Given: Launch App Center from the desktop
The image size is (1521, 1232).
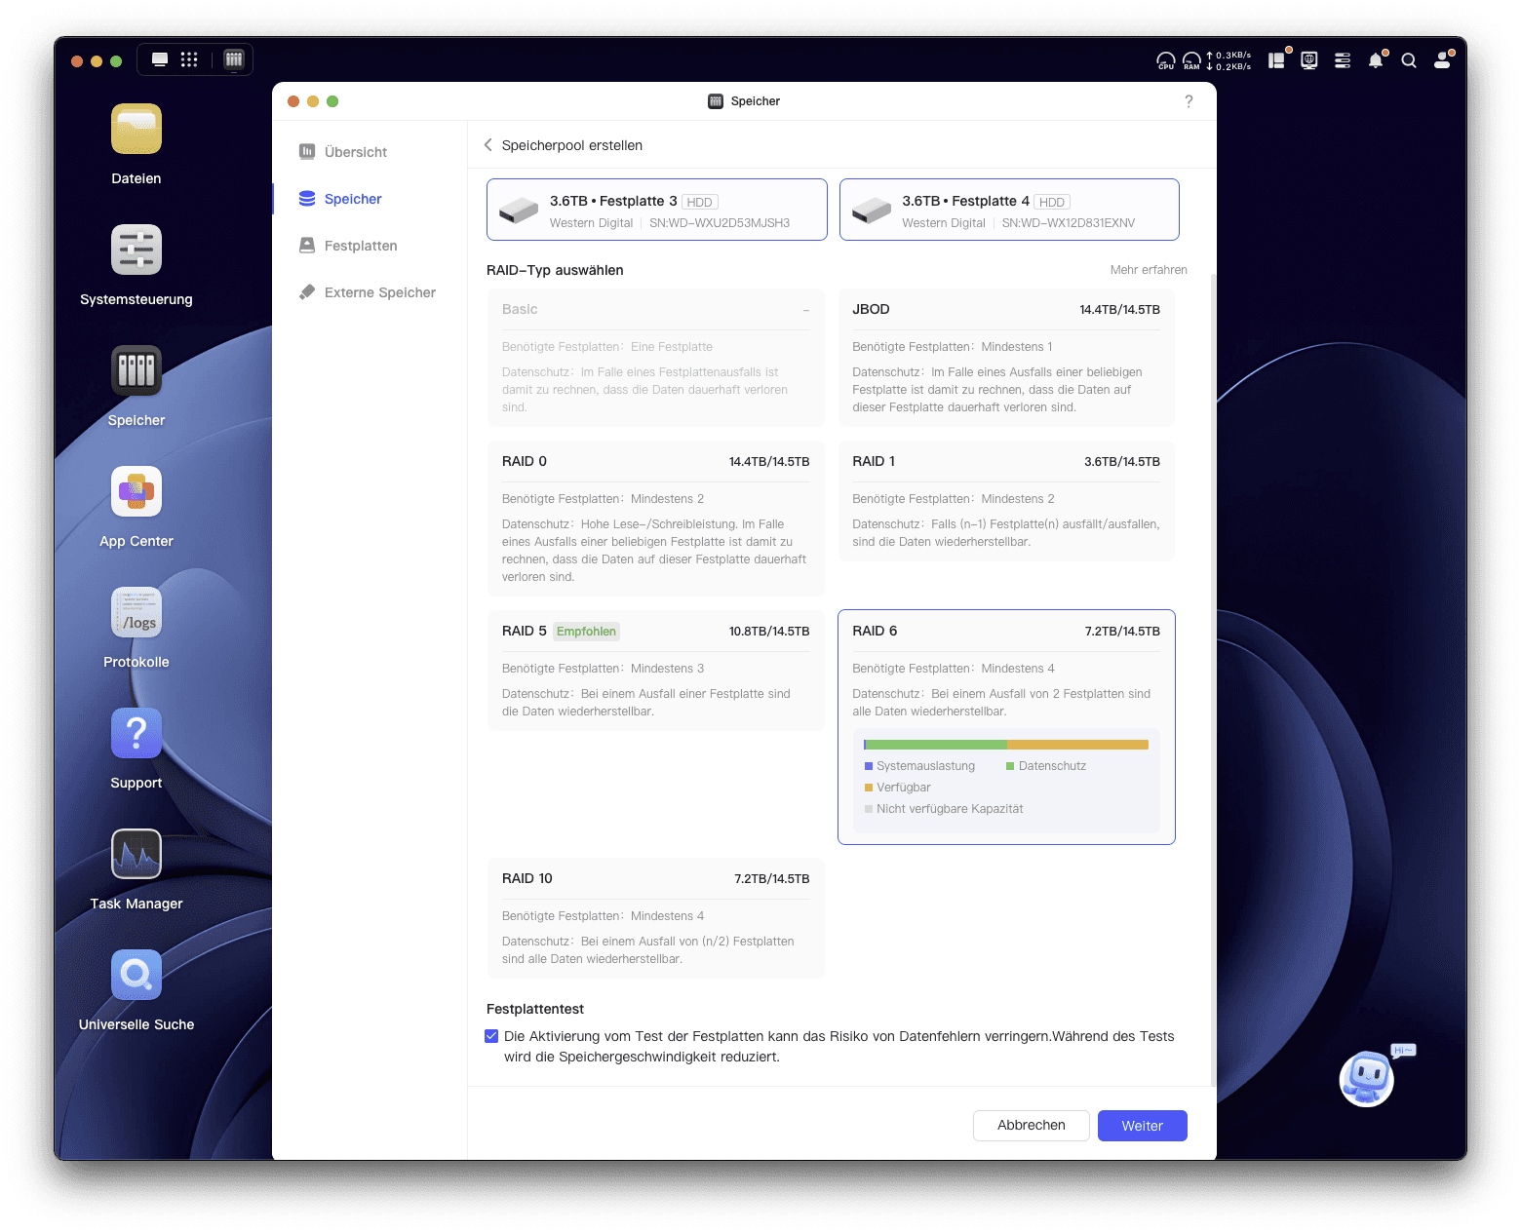Looking at the screenshot, I should click(x=136, y=492).
